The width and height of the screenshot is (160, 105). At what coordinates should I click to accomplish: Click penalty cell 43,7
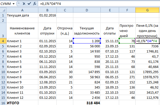coord(147,56)
